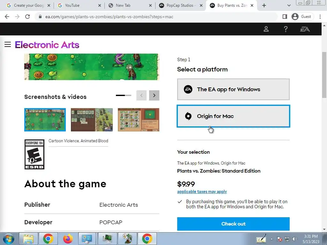
Task: Open the system monitor taskbar icon
Action: (108, 239)
